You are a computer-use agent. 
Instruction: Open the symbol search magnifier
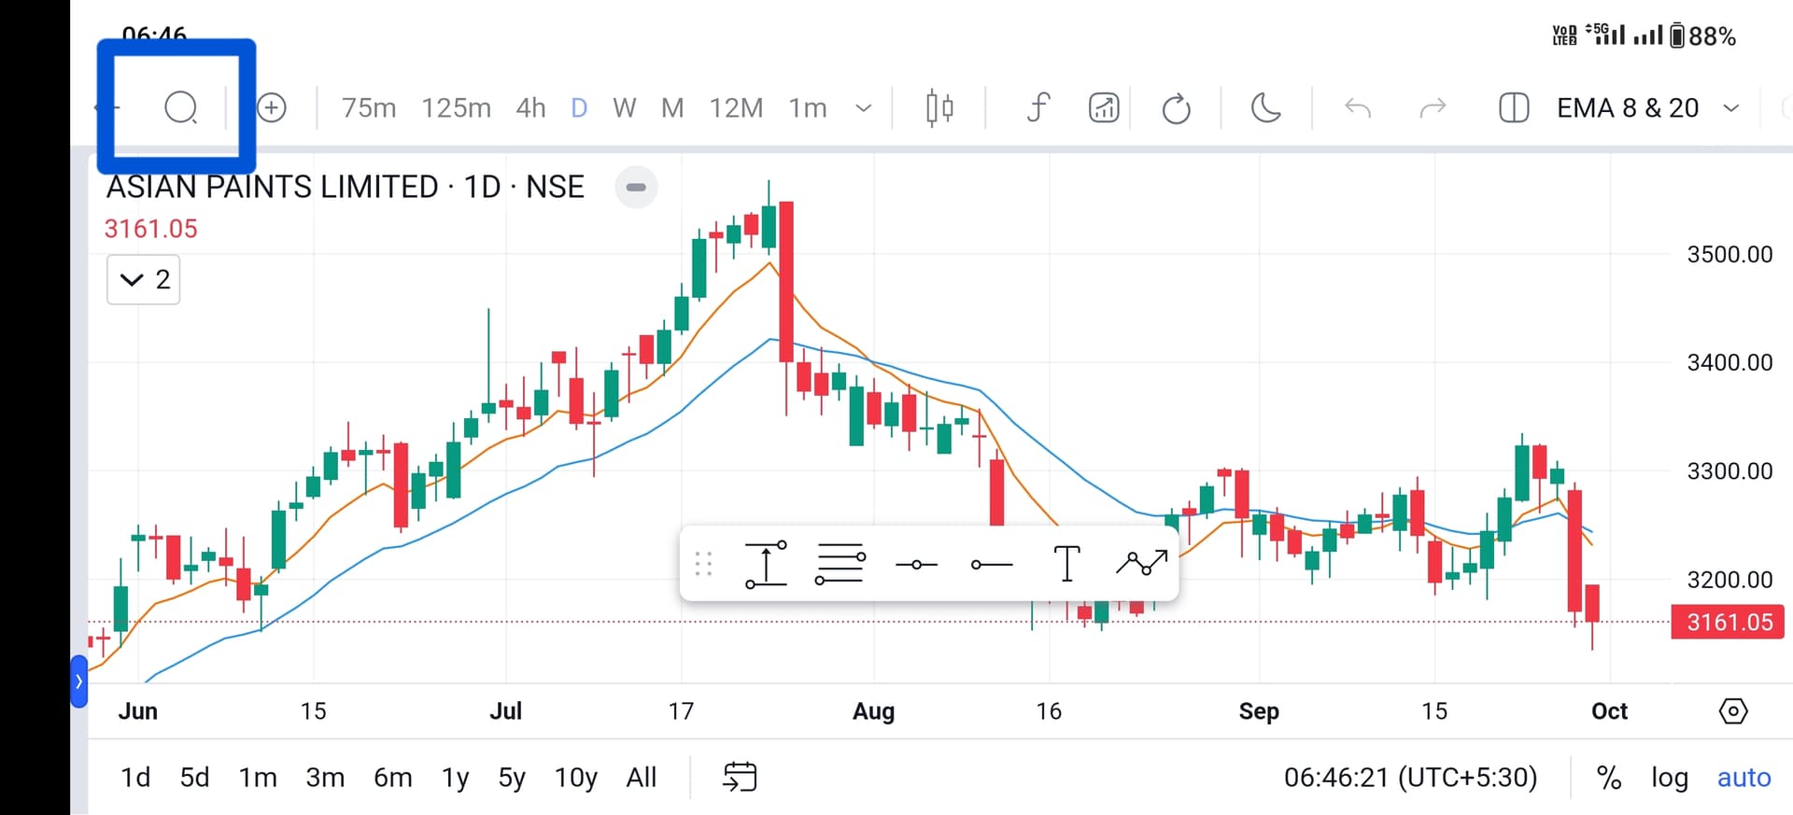point(180,108)
